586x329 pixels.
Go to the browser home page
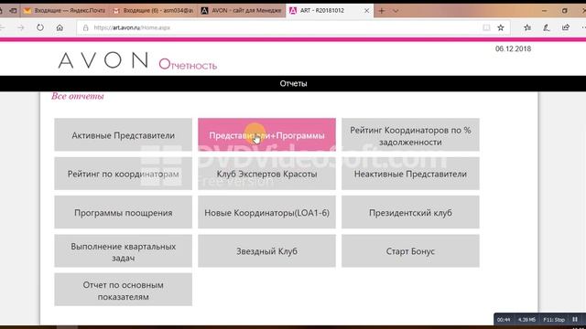click(60, 27)
